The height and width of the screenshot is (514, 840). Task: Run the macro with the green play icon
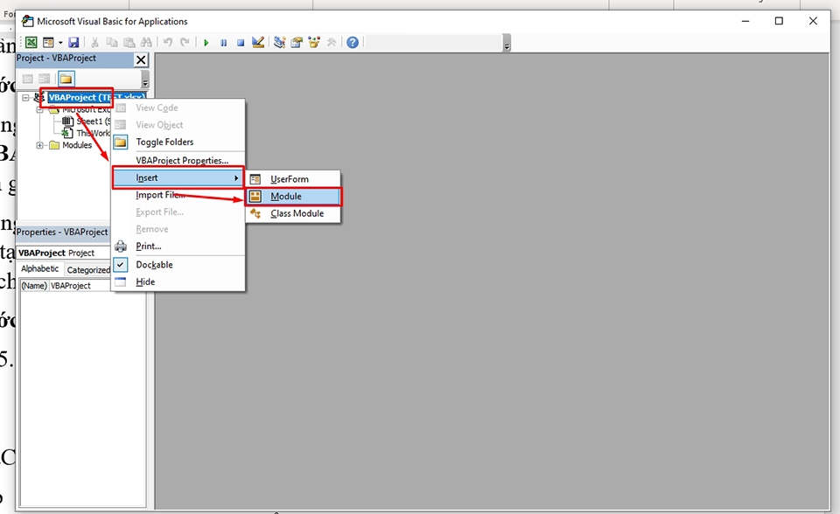[x=206, y=42]
